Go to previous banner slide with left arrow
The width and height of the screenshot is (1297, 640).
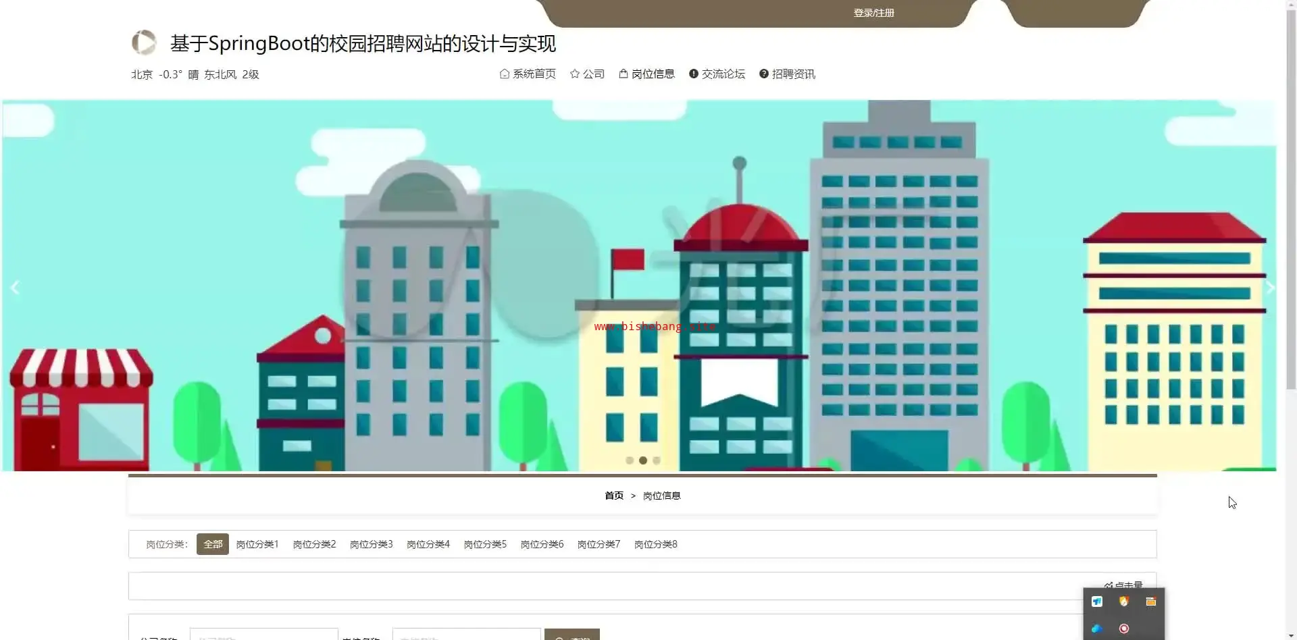pyautogui.click(x=15, y=288)
